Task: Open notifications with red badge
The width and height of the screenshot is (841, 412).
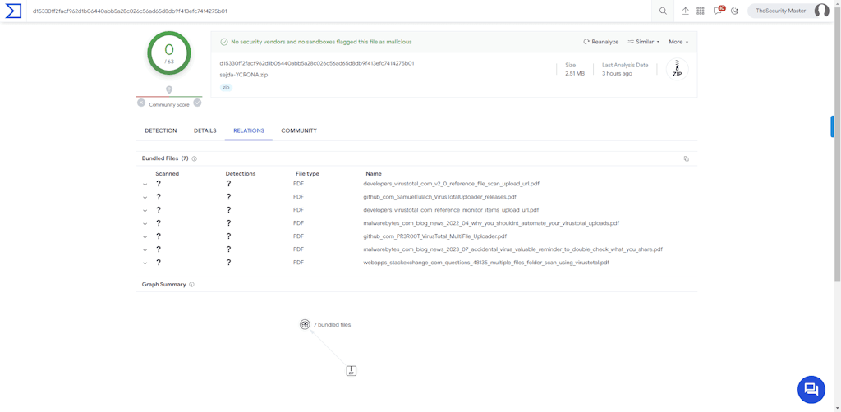Action: 718,10
